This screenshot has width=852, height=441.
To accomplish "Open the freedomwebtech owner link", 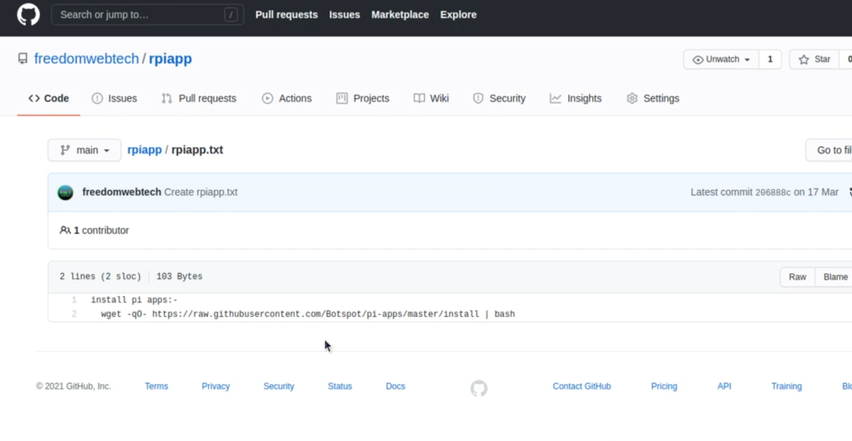I will pyautogui.click(x=87, y=58).
